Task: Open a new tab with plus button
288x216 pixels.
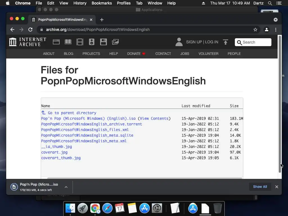Action: click(102, 20)
